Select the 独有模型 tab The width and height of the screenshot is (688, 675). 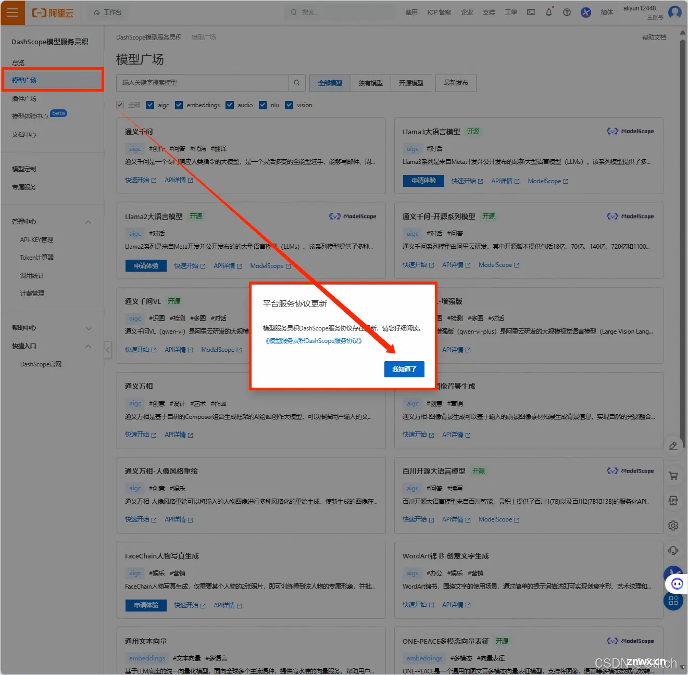click(x=371, y=83)
